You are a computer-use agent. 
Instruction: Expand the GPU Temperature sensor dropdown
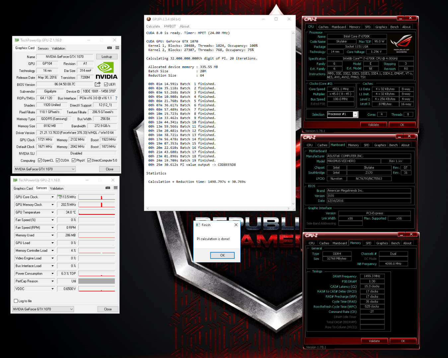click(x=52, y=212)
